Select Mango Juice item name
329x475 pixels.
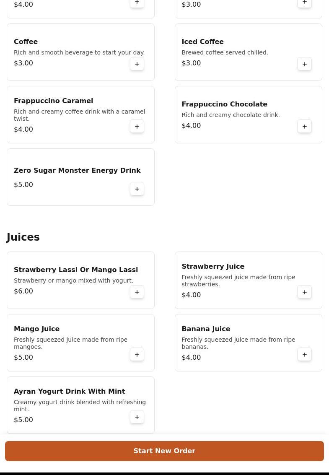point(36,329)
